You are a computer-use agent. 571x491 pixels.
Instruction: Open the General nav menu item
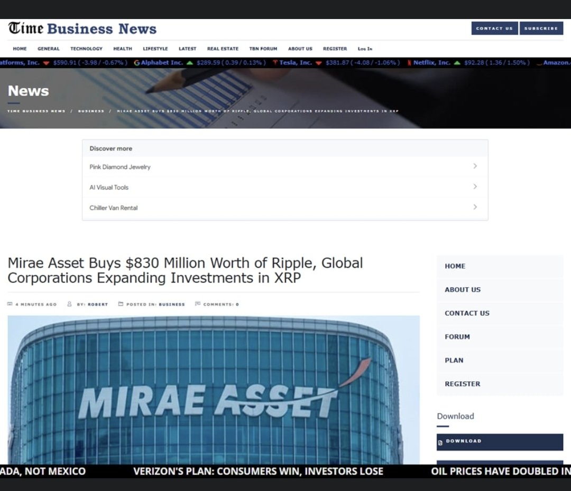pos(49,49)
